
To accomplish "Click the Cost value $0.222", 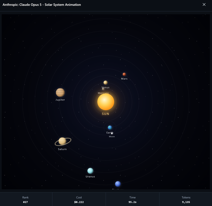I will coord(79,202).
